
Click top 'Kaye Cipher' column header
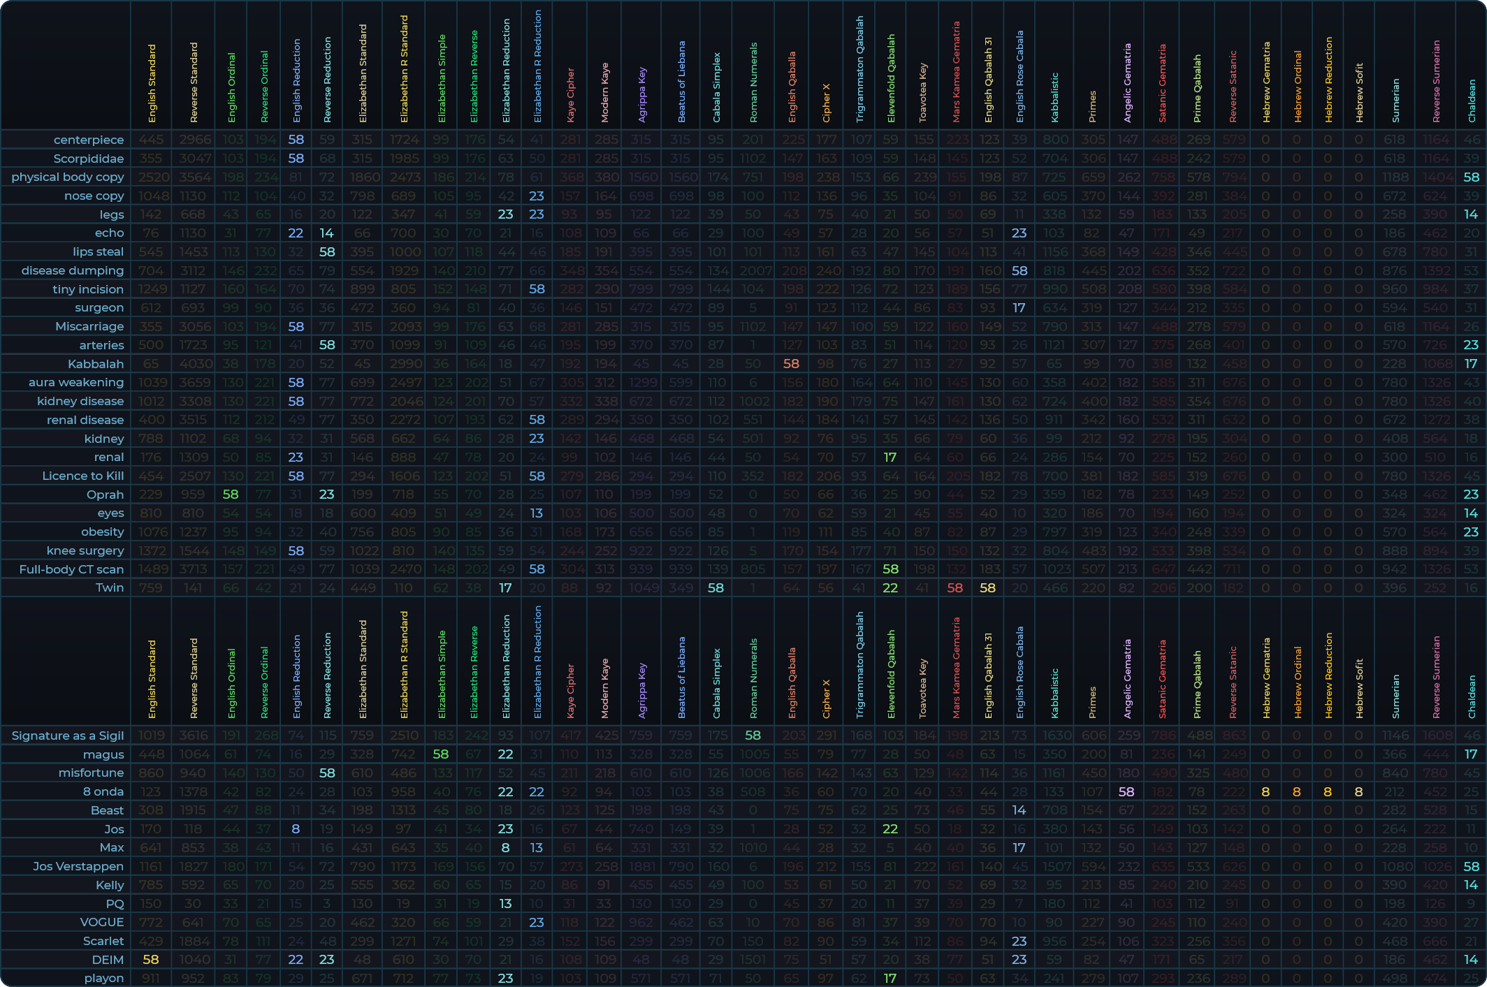[x=571, y=95]
